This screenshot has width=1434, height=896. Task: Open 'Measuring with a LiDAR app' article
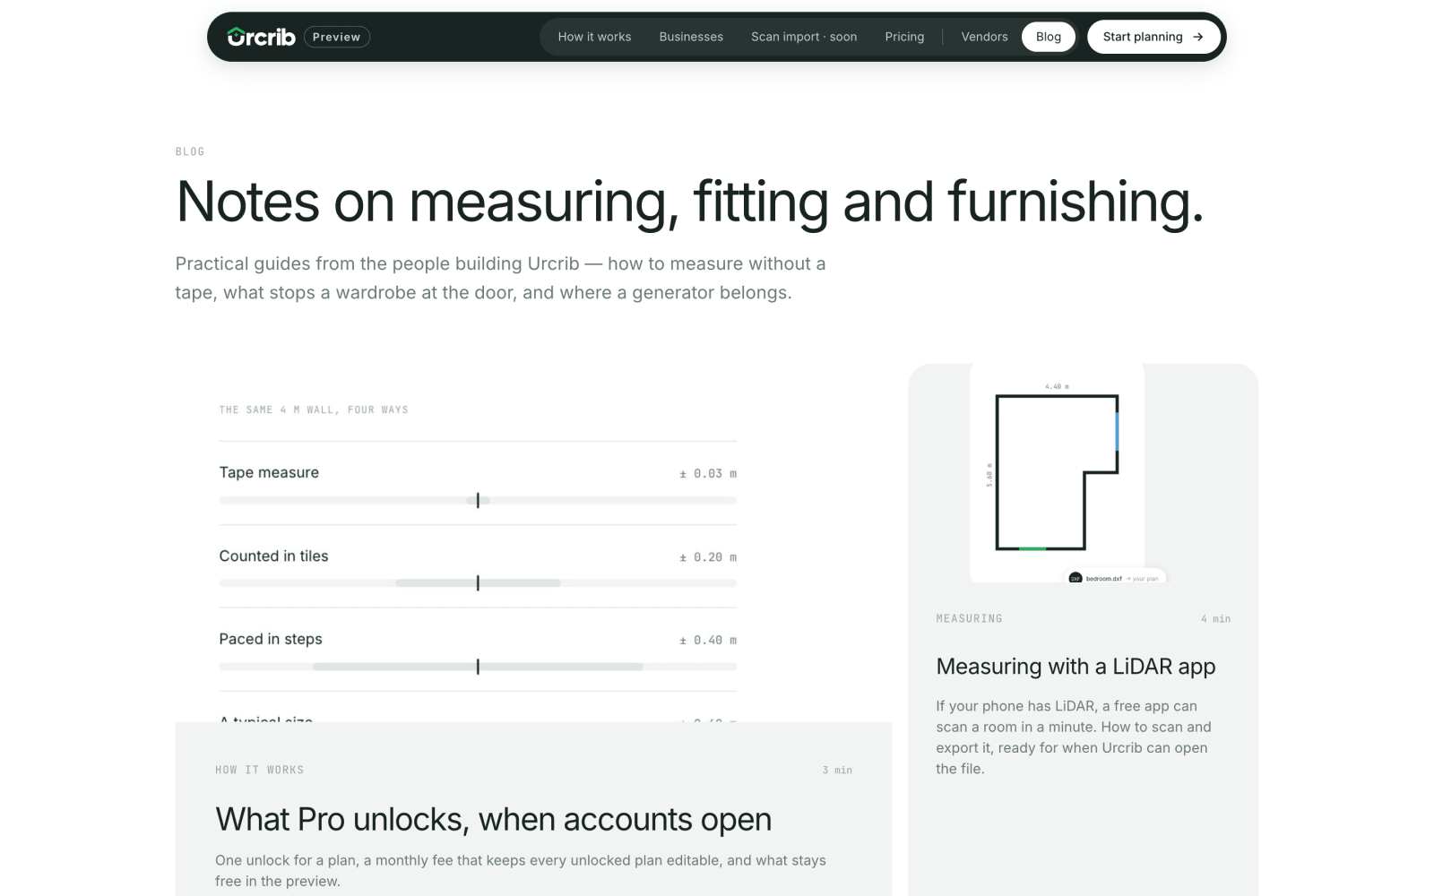pyautogui.click(x=1075, y=667)
